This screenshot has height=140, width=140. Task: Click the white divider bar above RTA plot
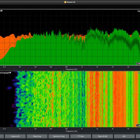click(70, 9)
